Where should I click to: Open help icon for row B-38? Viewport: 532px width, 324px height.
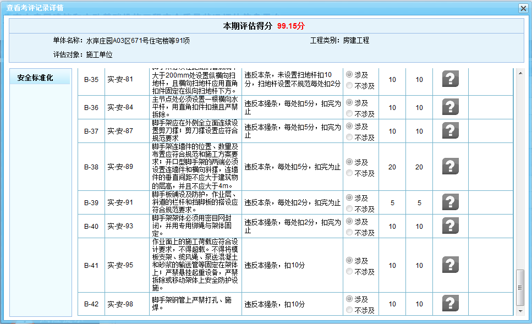tap(450, 167)
